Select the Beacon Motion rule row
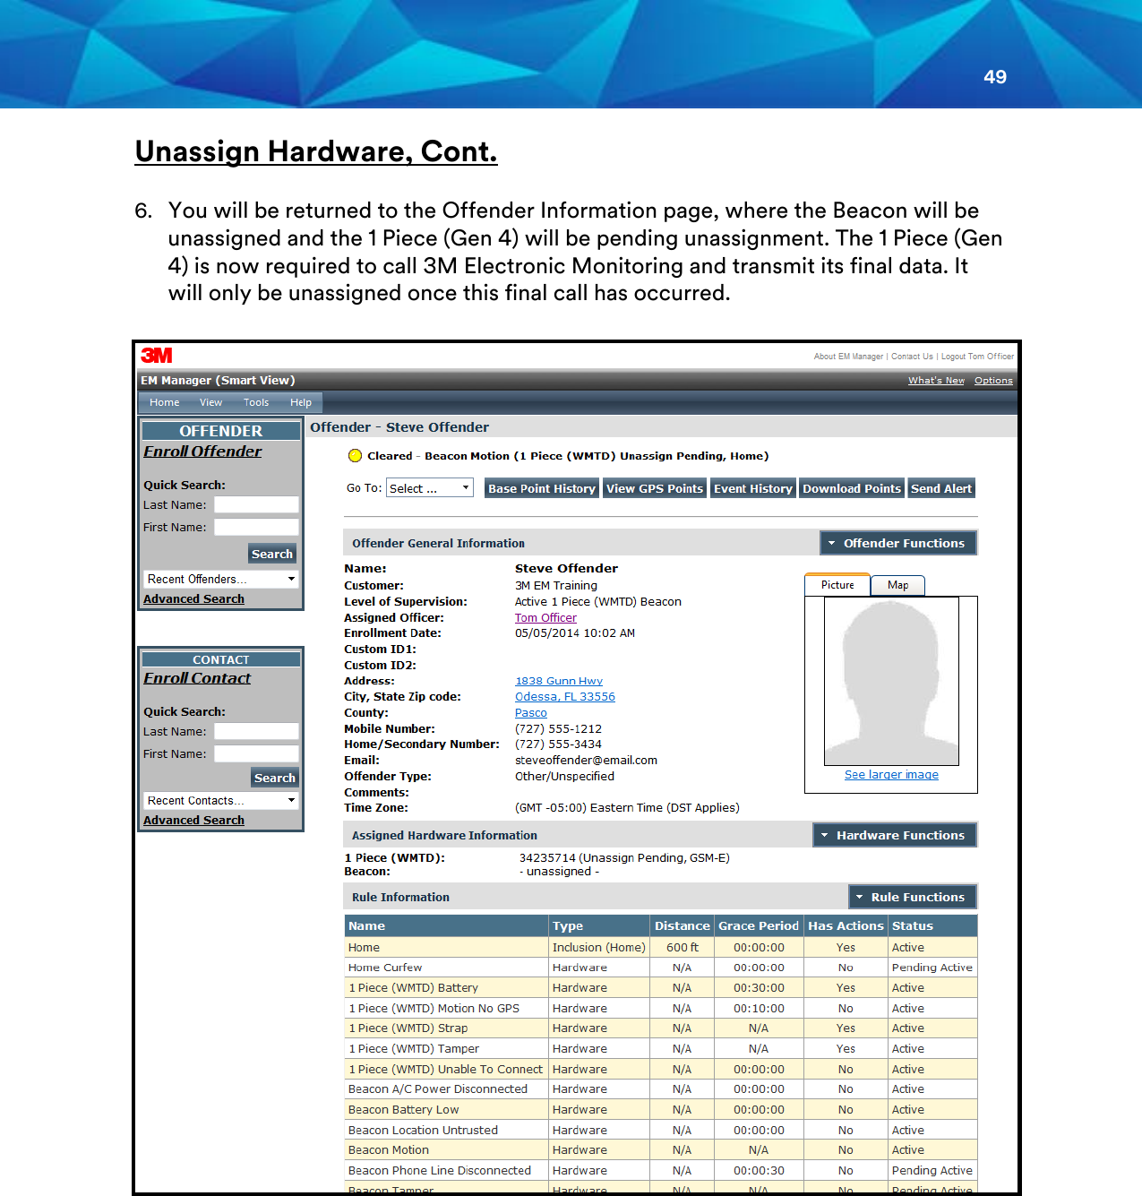The image size is (1142, 1196). 661,1150
